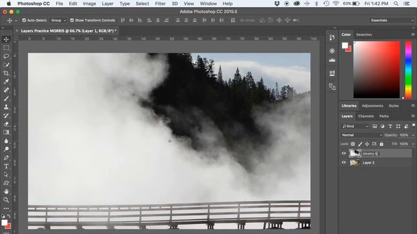Image resolution: width=417 pixels, height=234 pixels.
Task: Select the Horizontal Type tool
Action: [6, 166]
